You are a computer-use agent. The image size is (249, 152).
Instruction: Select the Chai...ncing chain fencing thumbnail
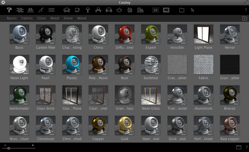coord(72,34)
